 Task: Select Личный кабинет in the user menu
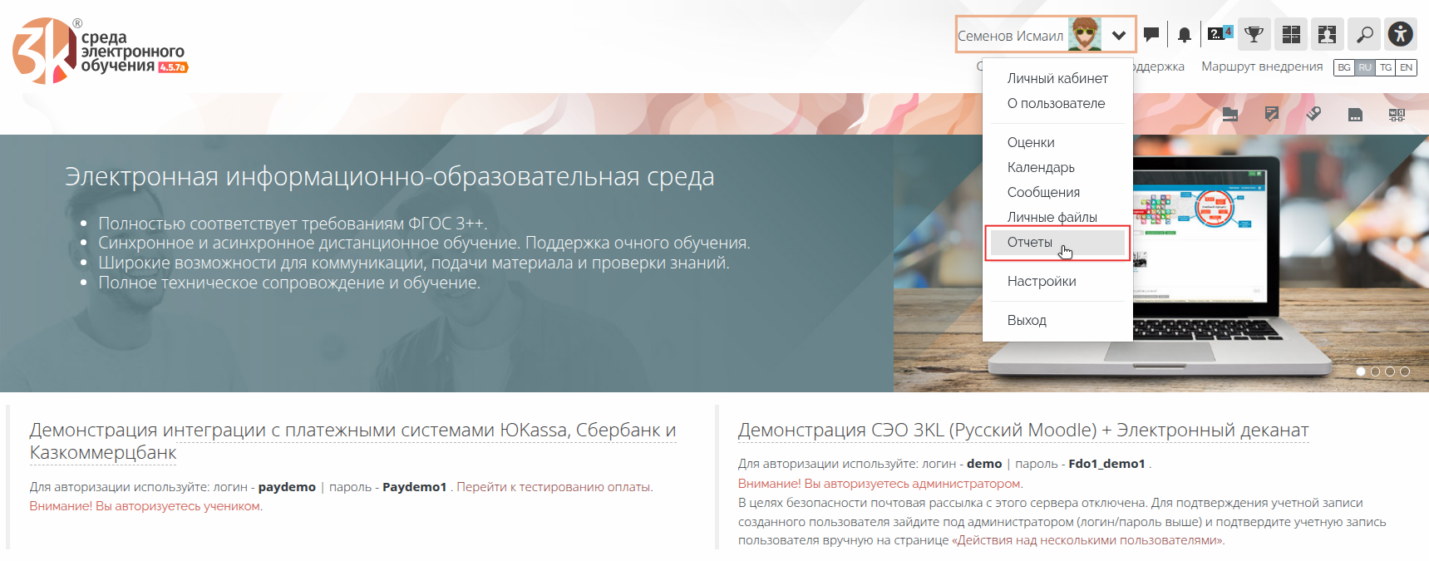(1057, 78)
